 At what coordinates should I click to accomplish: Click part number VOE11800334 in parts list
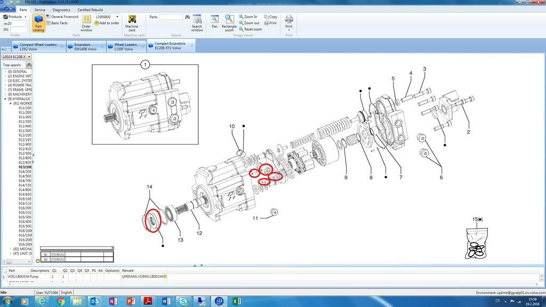pos(18,277)
